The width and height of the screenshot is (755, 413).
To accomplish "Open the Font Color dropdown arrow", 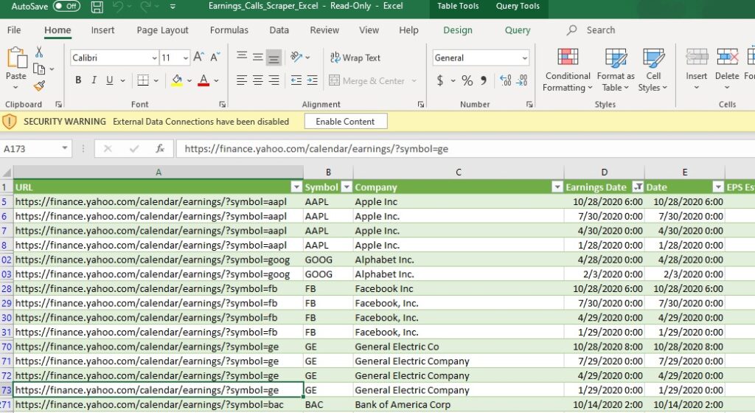I will tap(217, 80).
